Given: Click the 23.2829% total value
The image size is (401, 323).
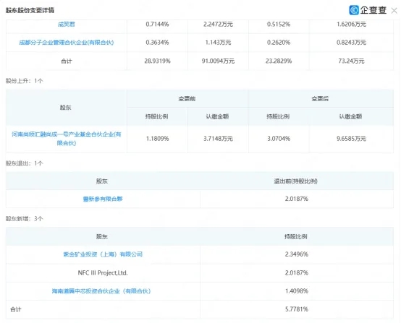Looking at the screenshot, I should (x=279, y=61).
